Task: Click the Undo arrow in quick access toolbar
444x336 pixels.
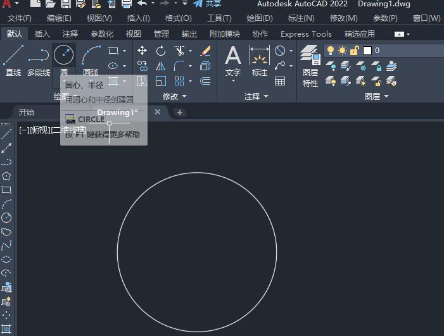Action: [x=142, y=3]
